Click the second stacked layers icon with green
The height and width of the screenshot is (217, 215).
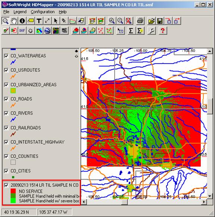(101, 21)
